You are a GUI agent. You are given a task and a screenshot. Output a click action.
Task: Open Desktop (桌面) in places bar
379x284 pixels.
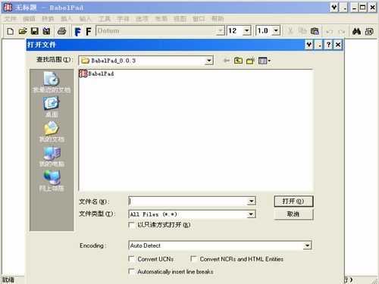coord(52,107)
